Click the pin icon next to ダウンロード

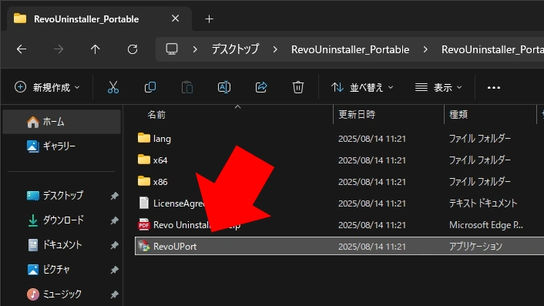click(114, 220)
